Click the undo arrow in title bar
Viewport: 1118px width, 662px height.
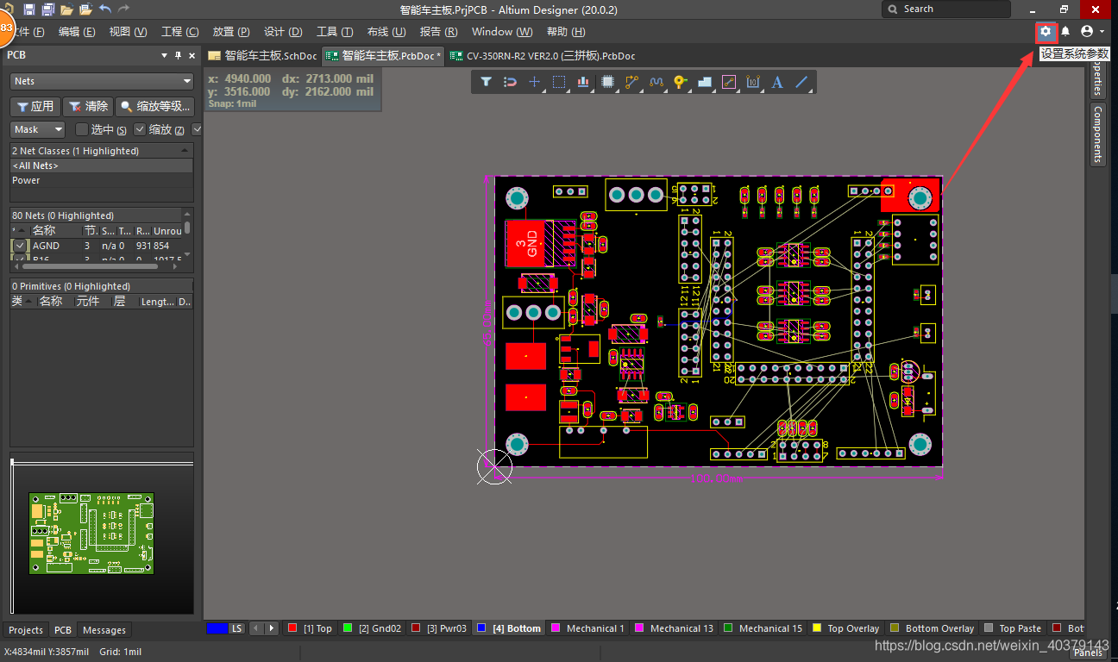tap(104, 9)
